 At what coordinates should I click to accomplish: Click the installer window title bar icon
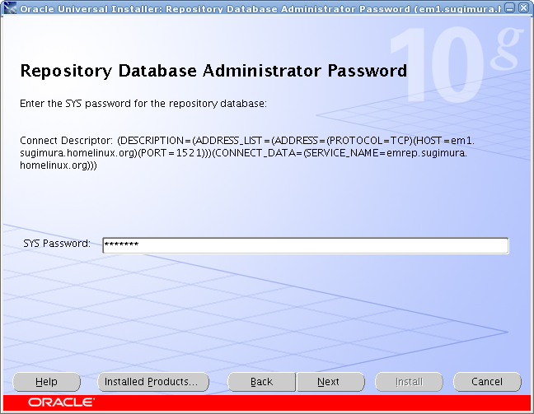coord(10,7)
